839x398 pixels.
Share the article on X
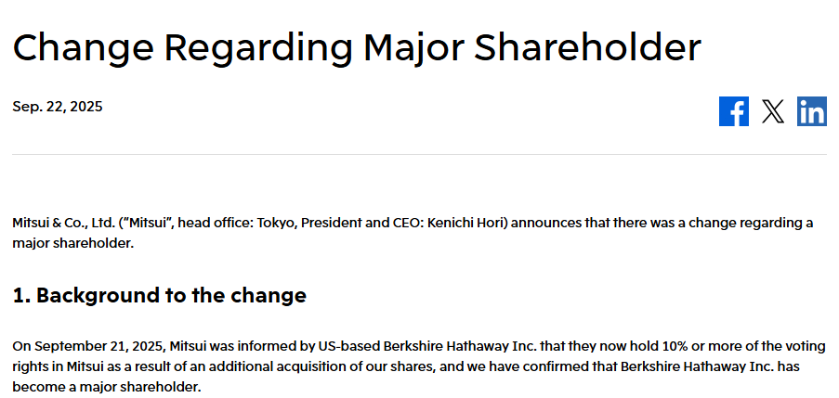[773, 111]
